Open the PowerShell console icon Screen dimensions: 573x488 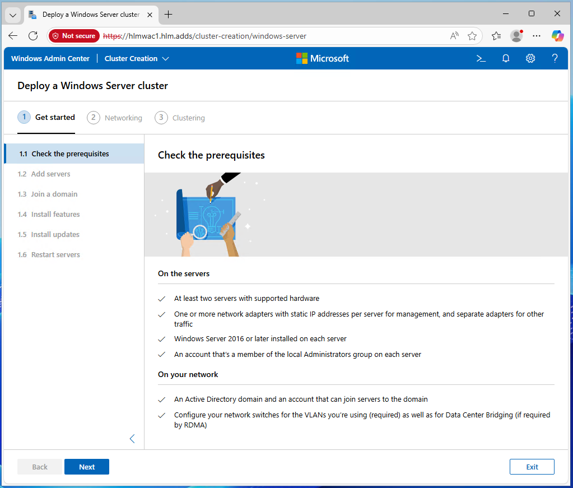pos(481,58)
